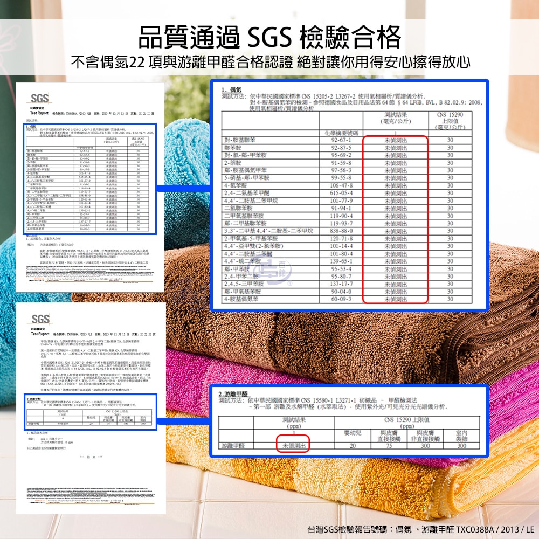Click the infant limit value 20
Screen dimensions: 539x539
[x=353, y=446]
